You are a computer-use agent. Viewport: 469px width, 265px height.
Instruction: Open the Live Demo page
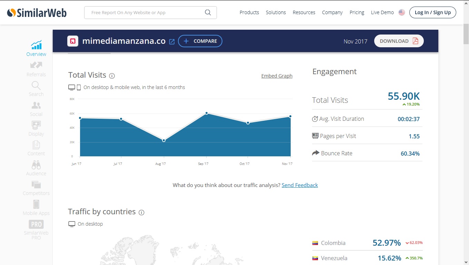[x=382, y=12]
